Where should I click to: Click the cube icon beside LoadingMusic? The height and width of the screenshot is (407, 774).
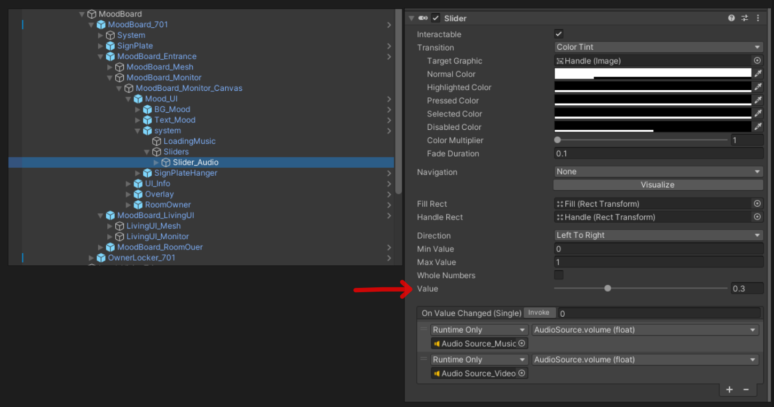(156, 142)
